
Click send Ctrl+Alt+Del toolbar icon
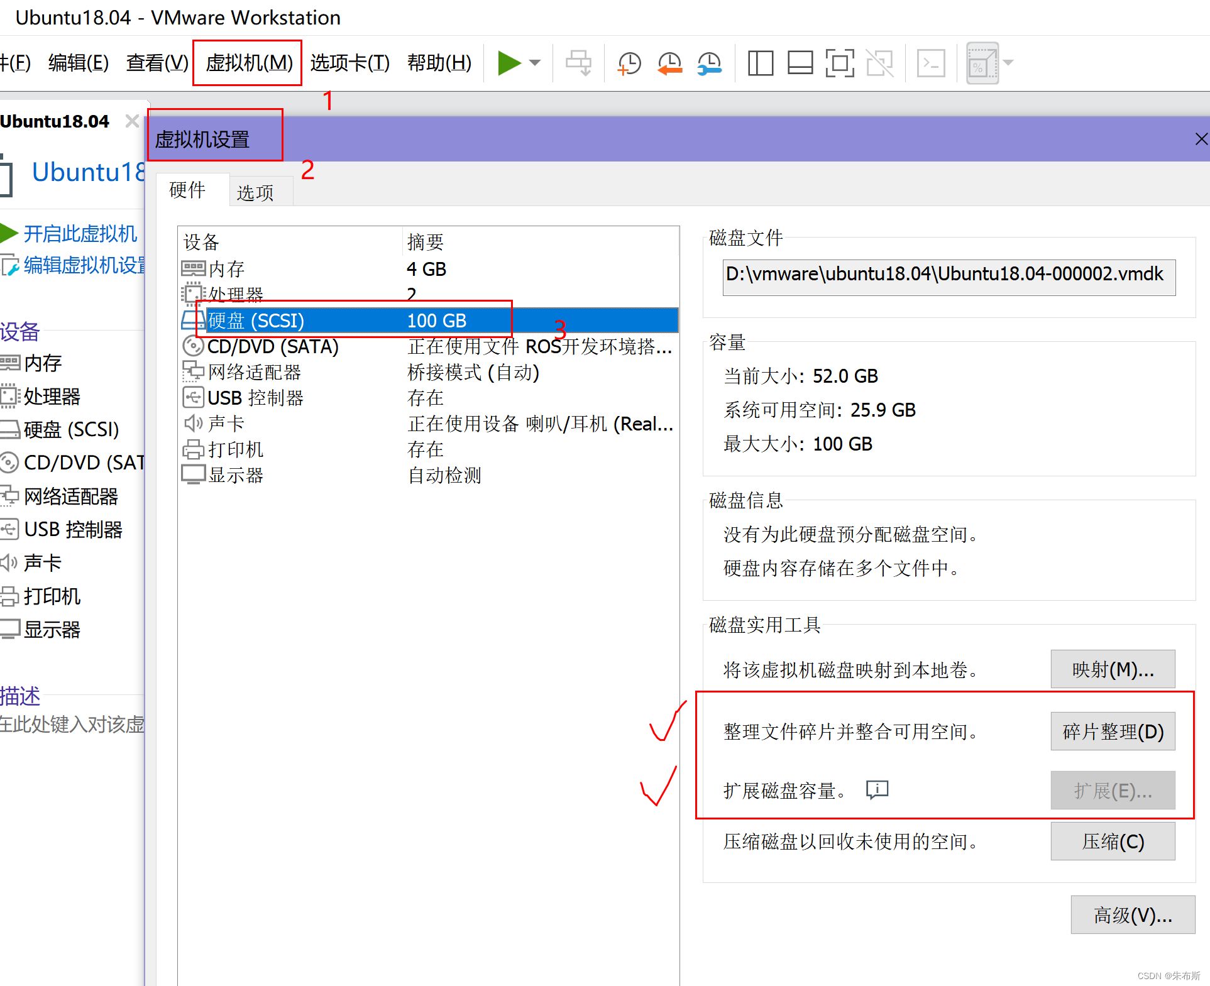pyautogui.click(x=578, y=63)
